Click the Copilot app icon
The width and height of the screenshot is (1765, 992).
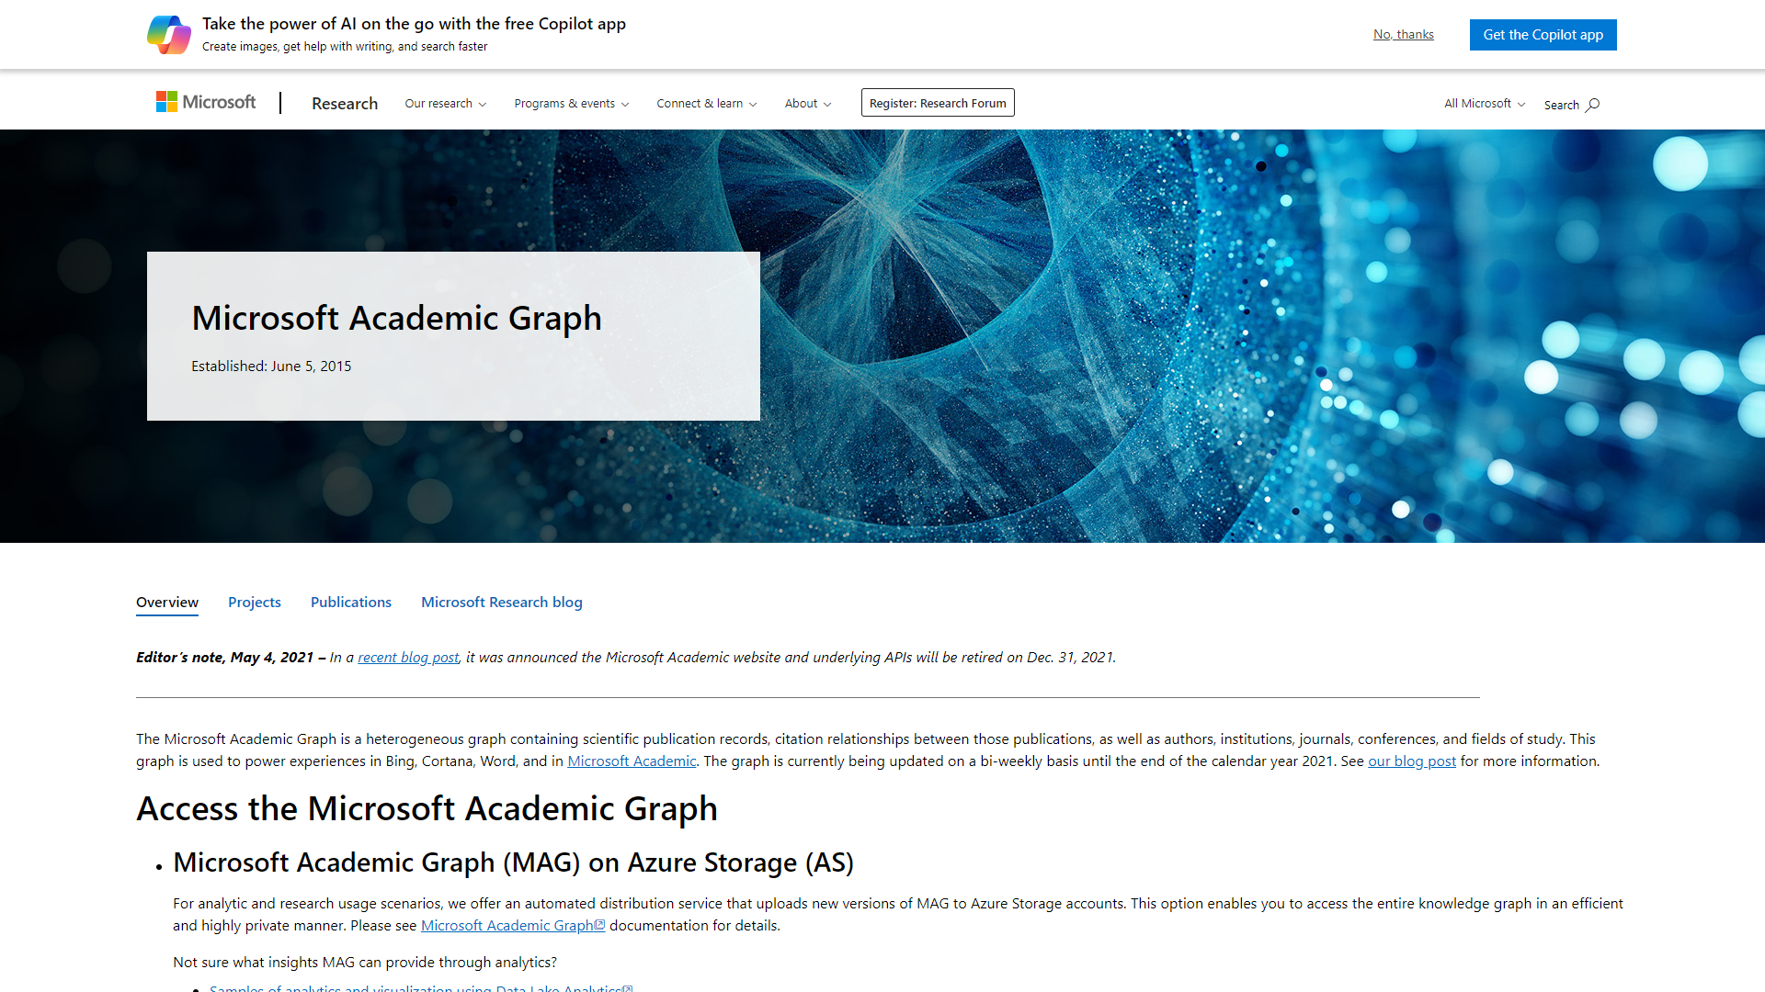coord(169,34)
